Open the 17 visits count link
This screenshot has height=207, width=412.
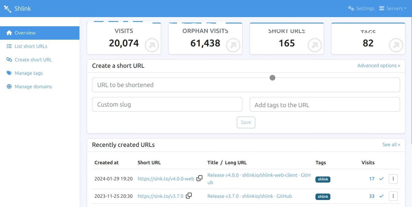pyautogui.click(x=372, y=179)
